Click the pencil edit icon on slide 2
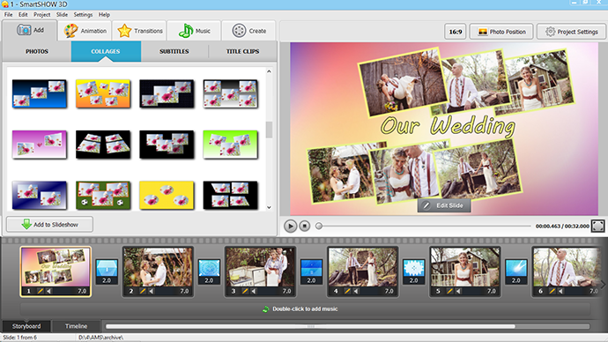Viewport: 608px width, 342px height. point(142,291)
